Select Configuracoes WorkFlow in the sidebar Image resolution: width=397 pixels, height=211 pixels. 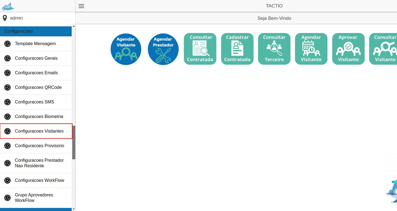39,180
